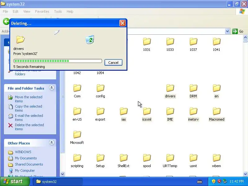248x186 pixels.
Task: Click the yellow security shield tray icon
Action: [x=214, y=181]
